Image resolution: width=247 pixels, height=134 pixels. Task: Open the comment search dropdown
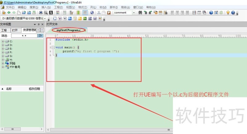(x=134, y=13)
